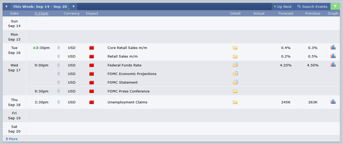Screen dimensions: 343x144
Task: Open the This Week date range selector
Action: (40, 7)
